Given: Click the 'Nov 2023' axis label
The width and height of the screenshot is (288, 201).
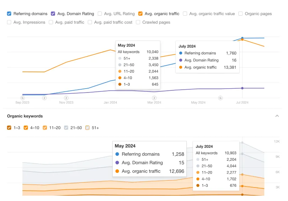Looking at the screenshot, I should click(66, 102).
